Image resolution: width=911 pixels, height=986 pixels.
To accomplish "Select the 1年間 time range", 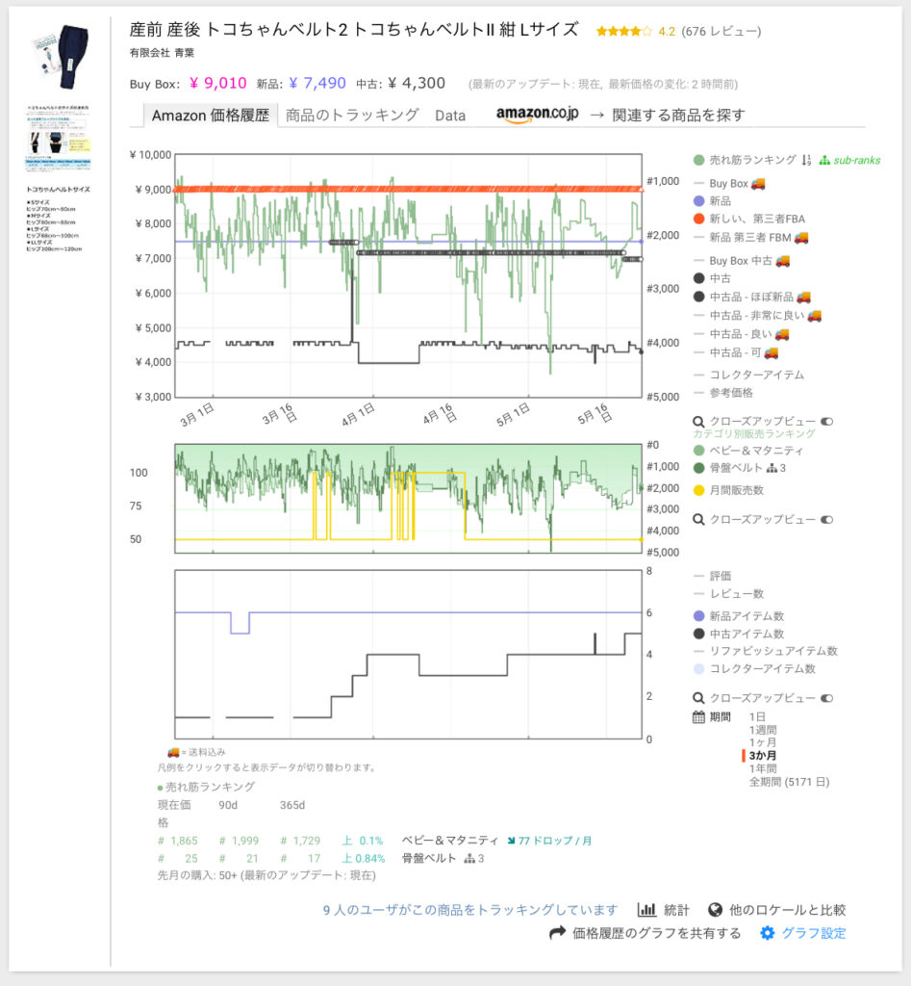I will pyautogui.click(x=763, y=768).
